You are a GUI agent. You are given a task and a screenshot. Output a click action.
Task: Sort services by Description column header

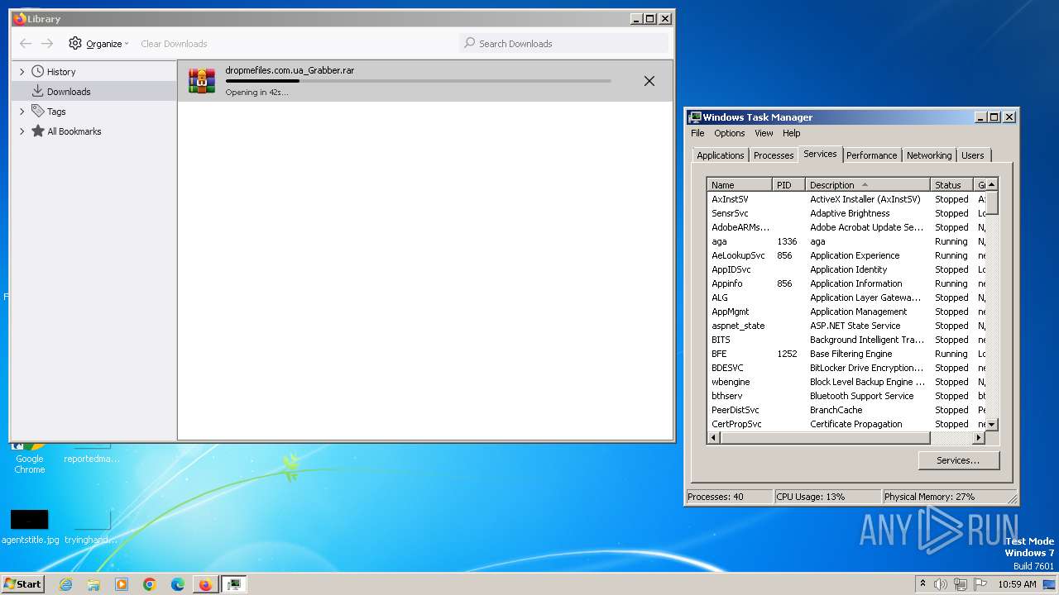[x=868, y=185]
